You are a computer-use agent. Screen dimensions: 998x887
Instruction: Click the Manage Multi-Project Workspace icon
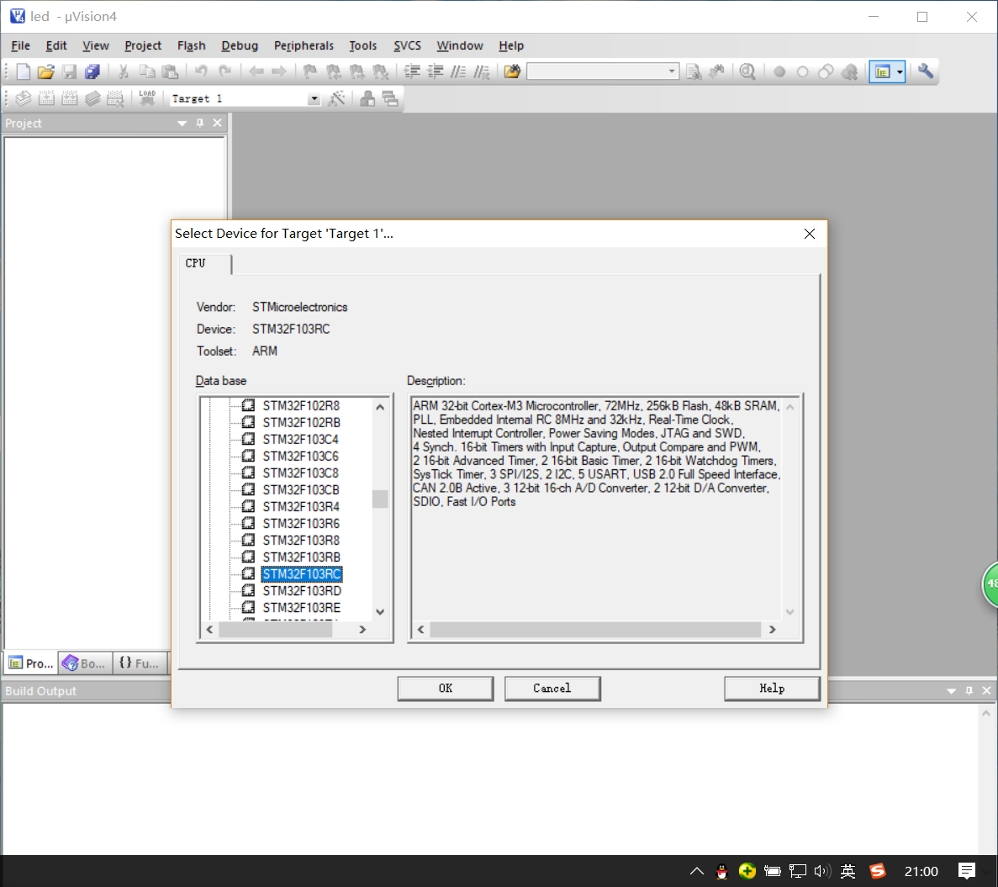coord(390,98)
